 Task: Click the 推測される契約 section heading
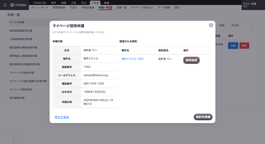point(128,41)
